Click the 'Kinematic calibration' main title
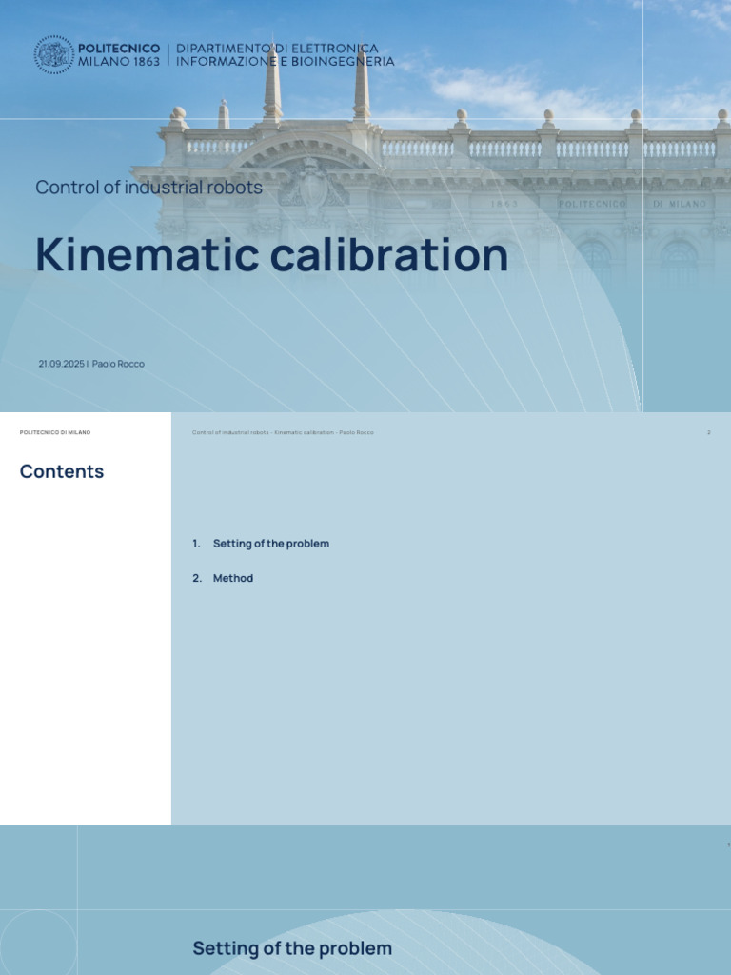 click(x=271, y=254)
